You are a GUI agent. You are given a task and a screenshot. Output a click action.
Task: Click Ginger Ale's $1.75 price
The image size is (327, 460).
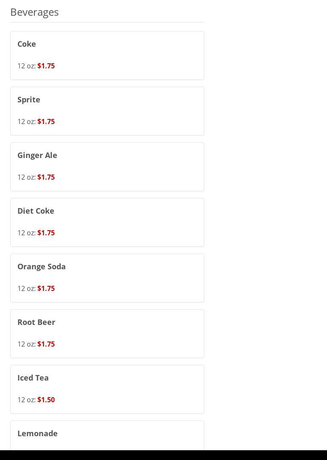[x=46, y=177]
